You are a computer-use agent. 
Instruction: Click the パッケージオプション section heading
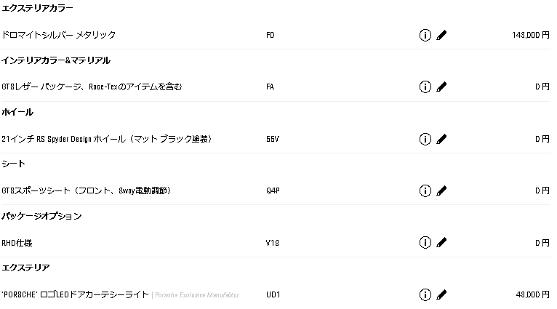click(41, 216)
